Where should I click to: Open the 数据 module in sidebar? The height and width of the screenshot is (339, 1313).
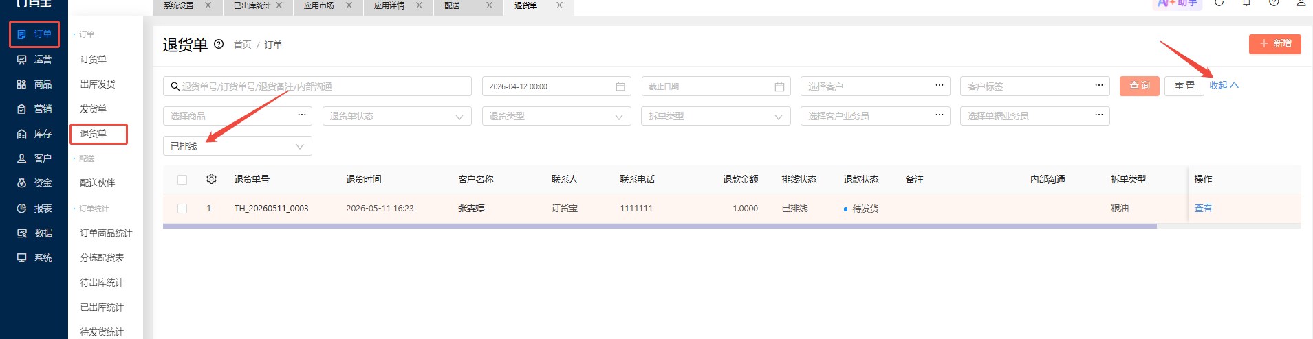(x=34, y=233)
